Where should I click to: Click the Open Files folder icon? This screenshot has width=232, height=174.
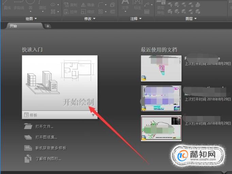coord(28,126)
